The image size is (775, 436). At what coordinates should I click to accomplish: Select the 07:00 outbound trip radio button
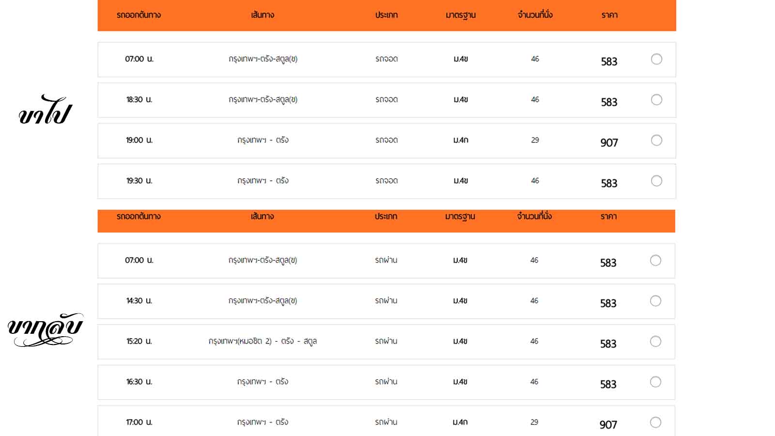(656, 59)
